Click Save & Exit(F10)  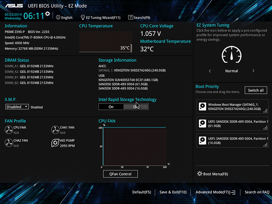[173, 192]
